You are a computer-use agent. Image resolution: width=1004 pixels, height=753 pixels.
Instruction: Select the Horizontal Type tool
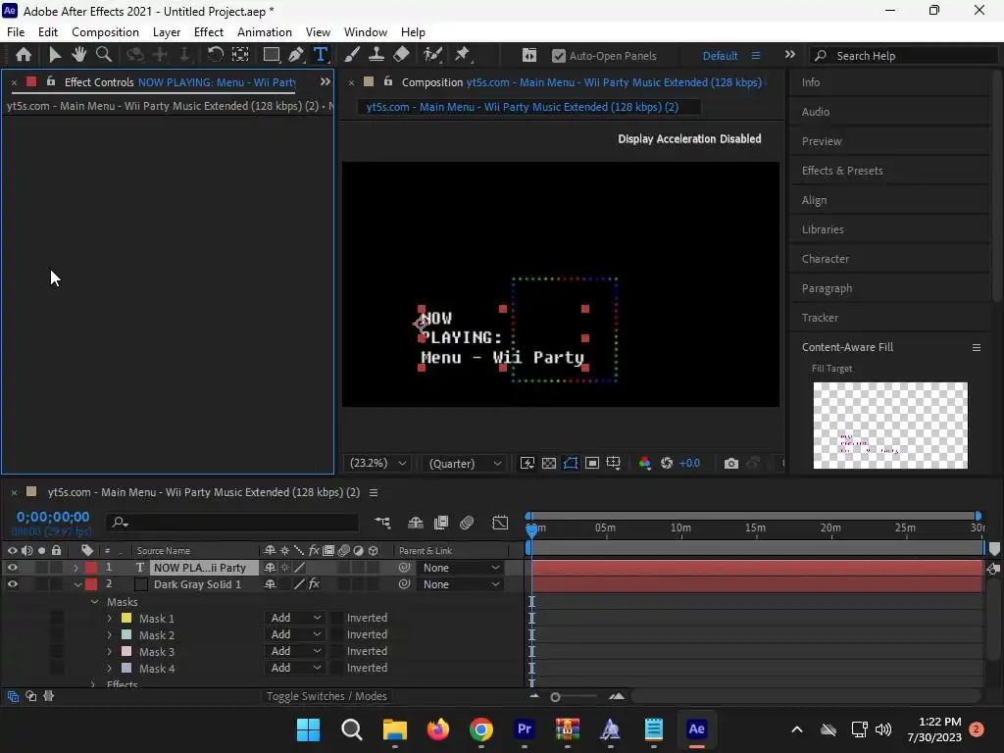(x=321, y=55)
